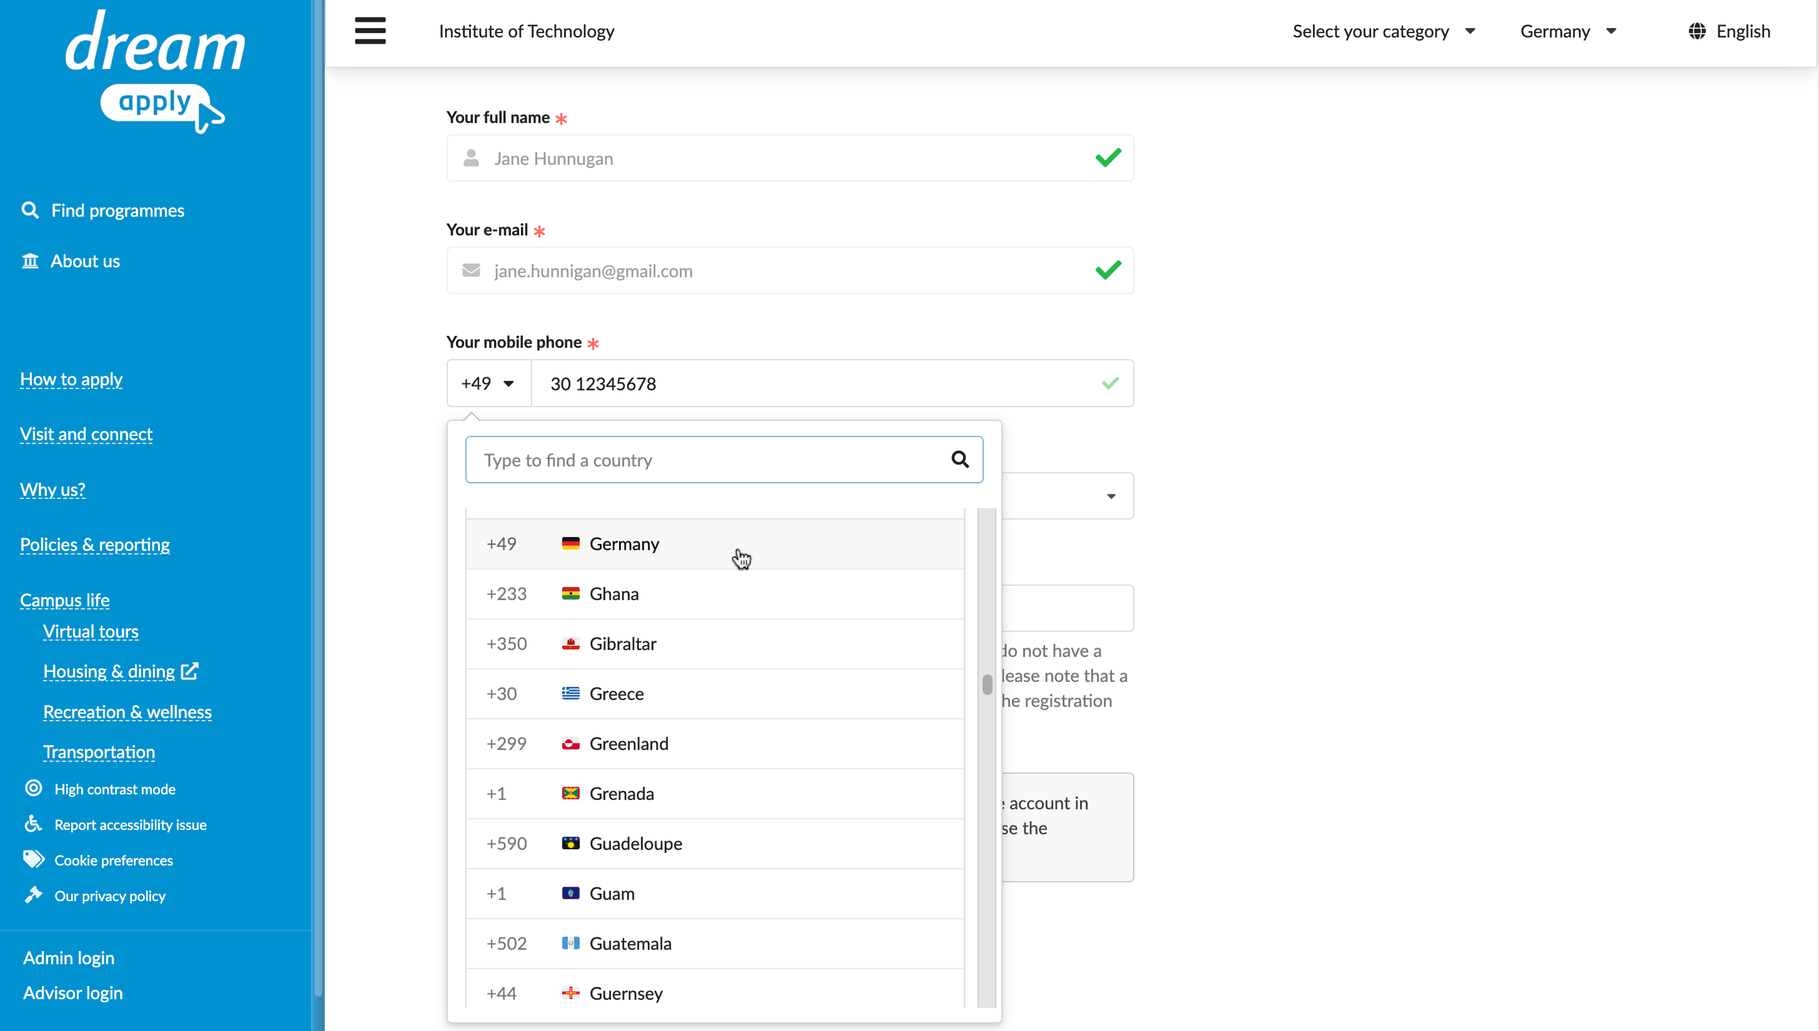This screenshot has height=1031, width=1819.
Task: Open Recreation & wellness link
Action: pos(127,712)
